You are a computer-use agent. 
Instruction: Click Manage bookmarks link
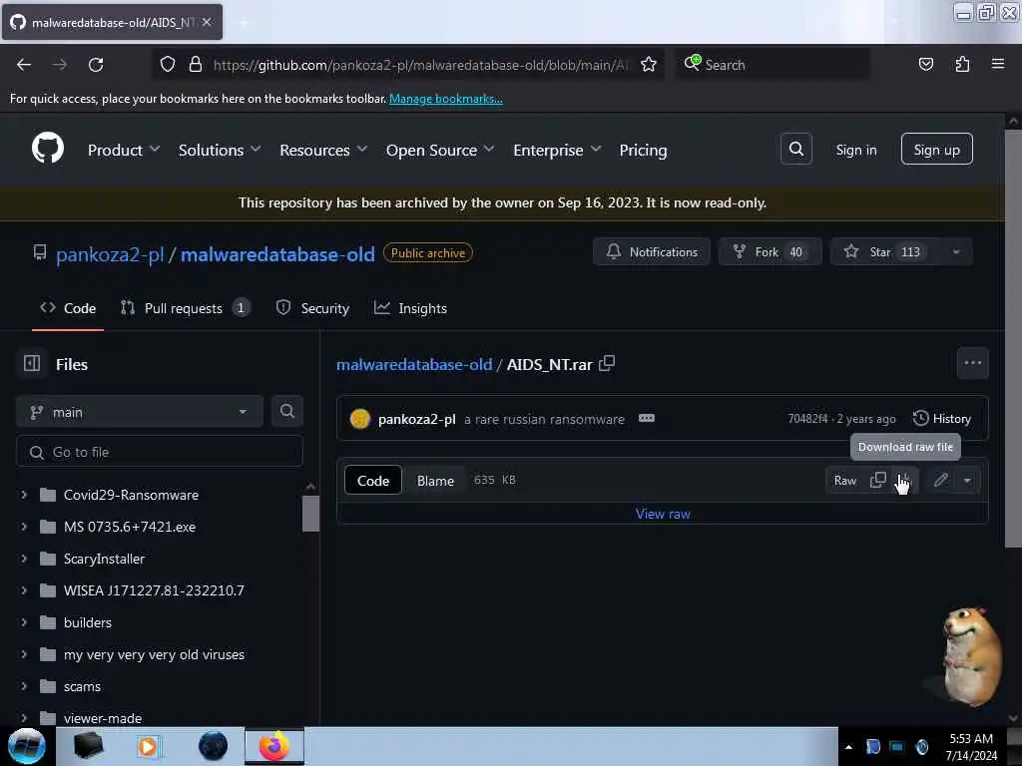pos(446,99)
